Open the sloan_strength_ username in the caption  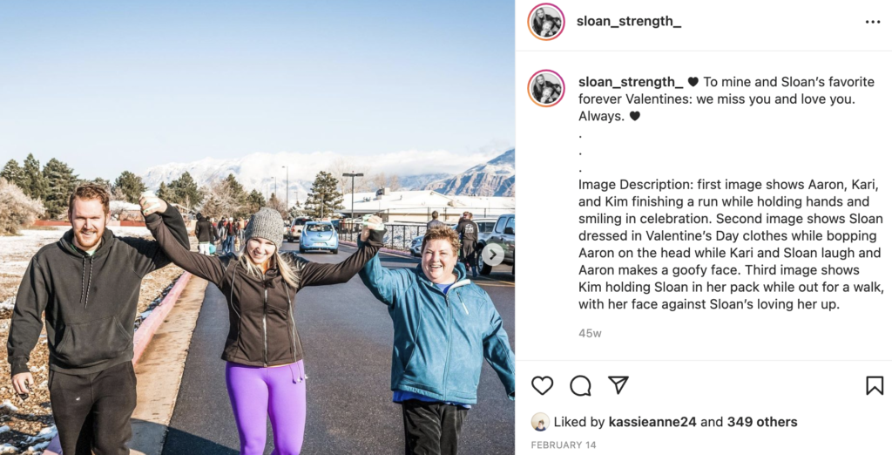pyautogui.click(x=631, y=82)
